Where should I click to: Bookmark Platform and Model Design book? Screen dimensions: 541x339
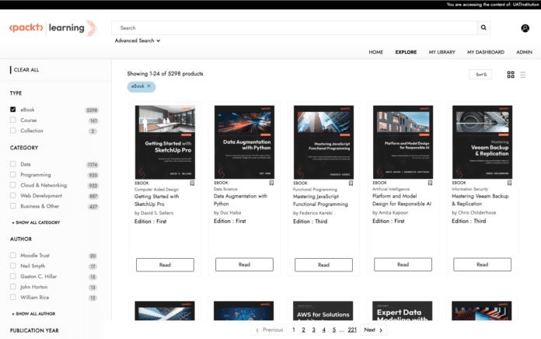point(431,183)
